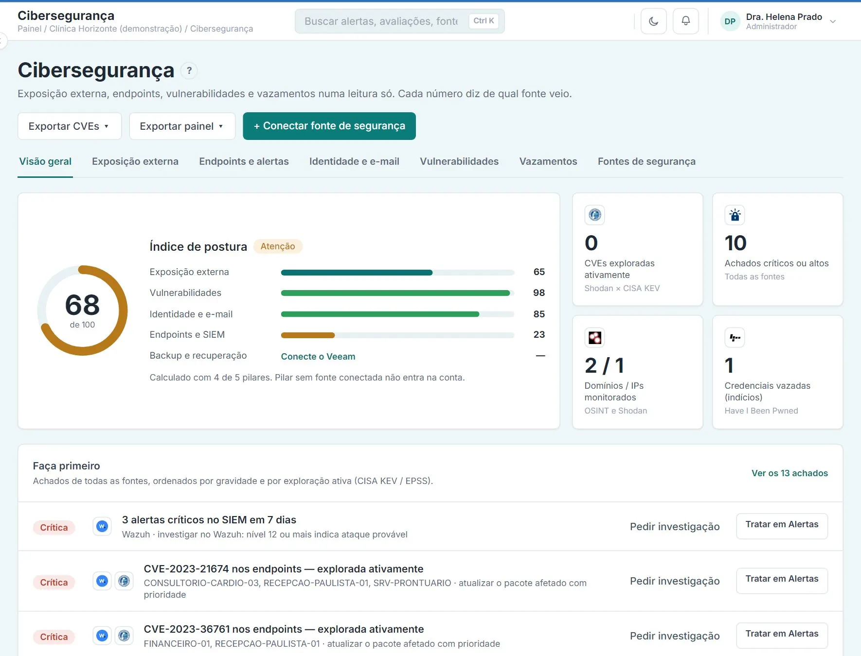The image size is (861, 656).
Task: Open the Ver os 13 achados link
Action: 789,473
